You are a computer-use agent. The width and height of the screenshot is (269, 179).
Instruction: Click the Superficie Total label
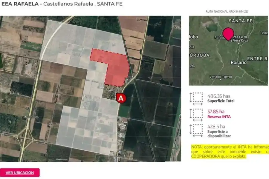(221, 101)
